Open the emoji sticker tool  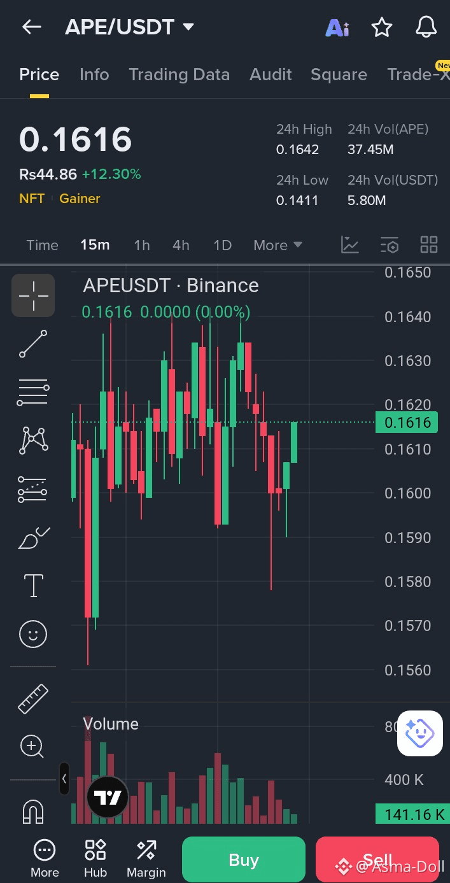point(33,634)
